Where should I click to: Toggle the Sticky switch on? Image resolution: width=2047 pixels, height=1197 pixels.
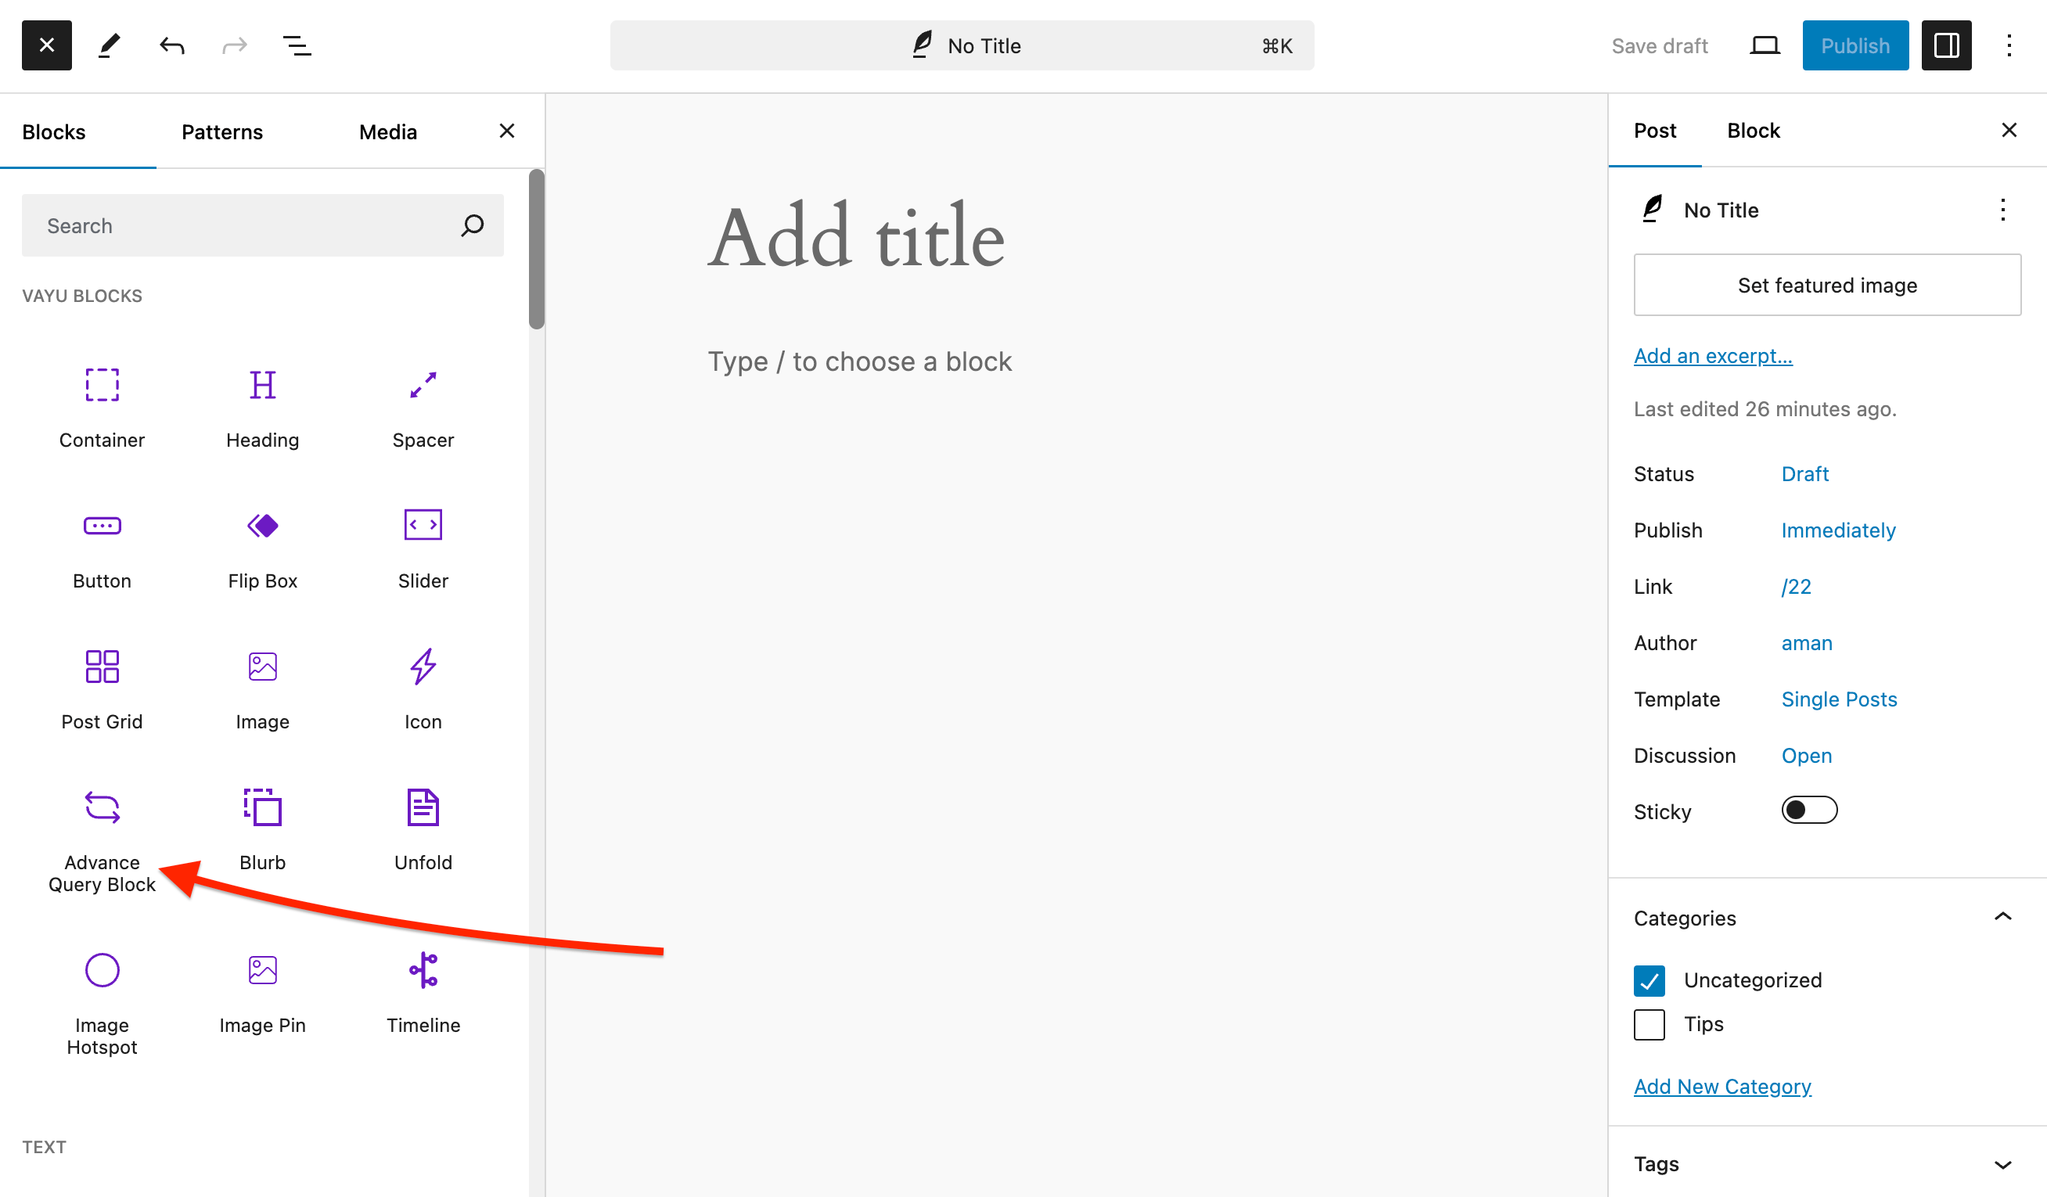pos(1809,811)
